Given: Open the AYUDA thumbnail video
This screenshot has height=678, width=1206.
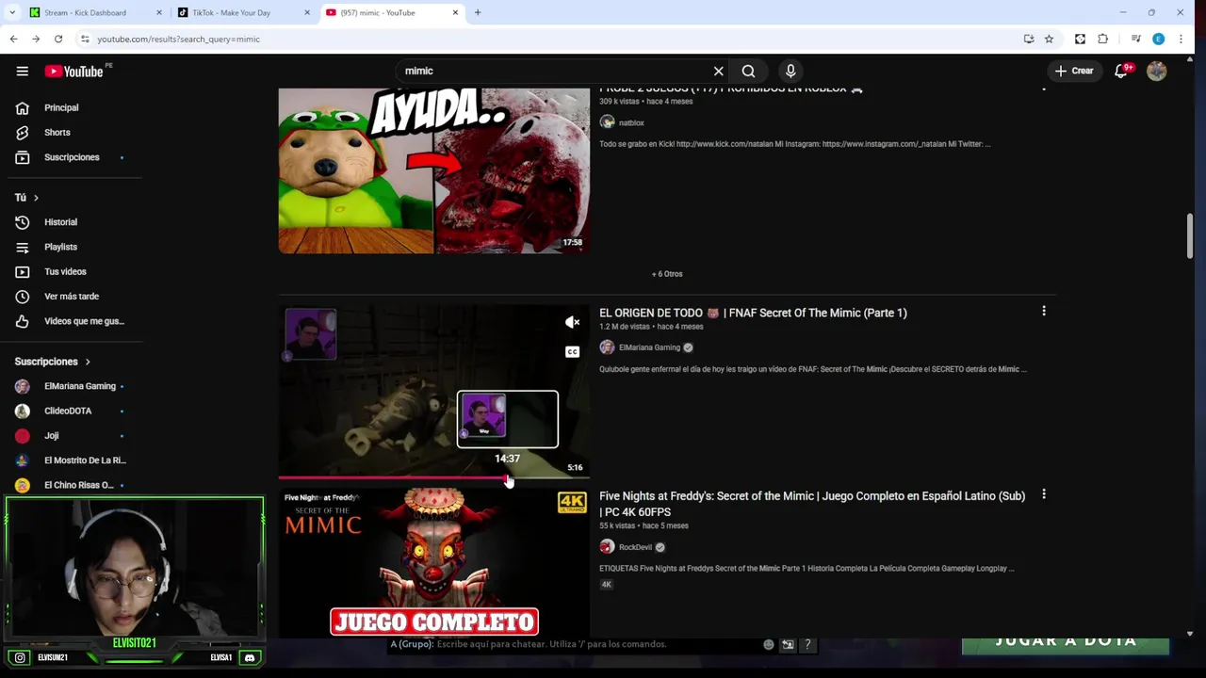Looking at the screenshot, I should click(x=433, y=170).
